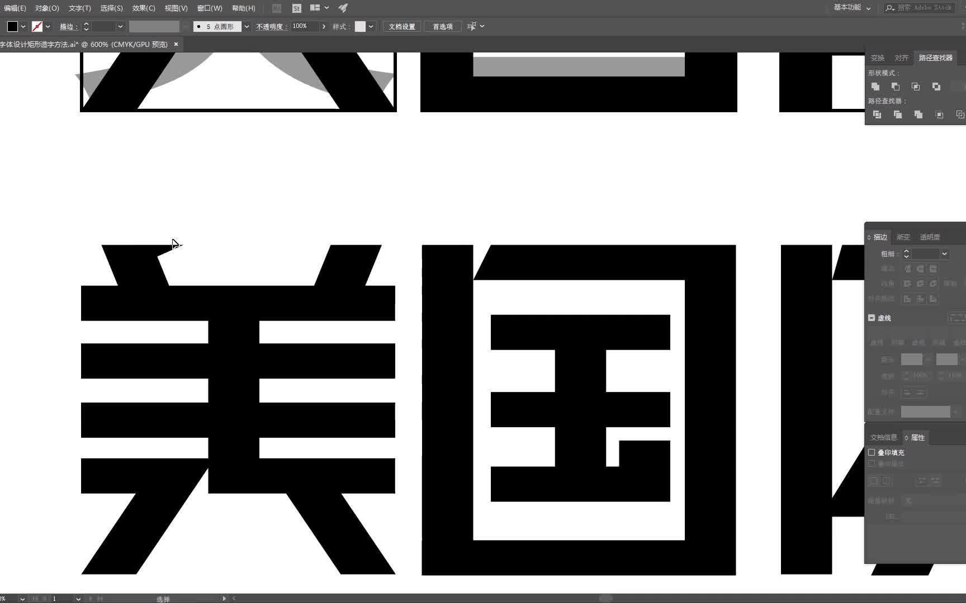
Task: Click the 描边 stroke link in control bar
Action: tap(68, 26)
